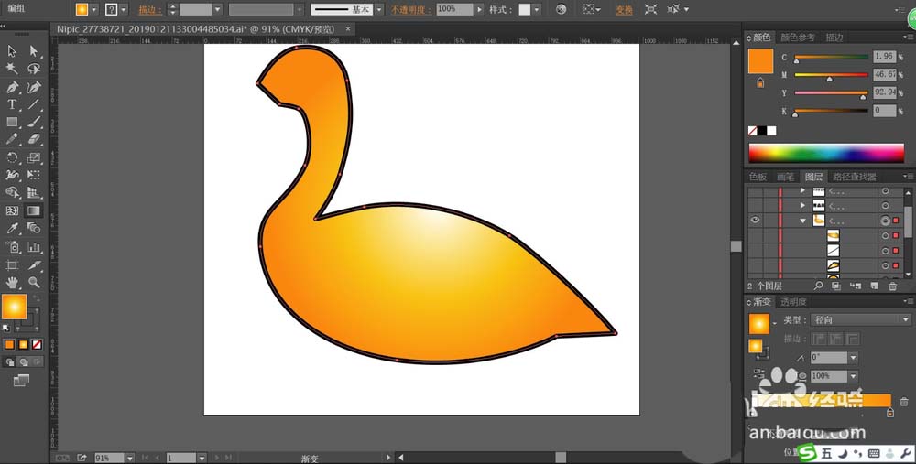916x464 pixels.
Task: Click target circle of first collapsed layer
Action: [886, 191]
